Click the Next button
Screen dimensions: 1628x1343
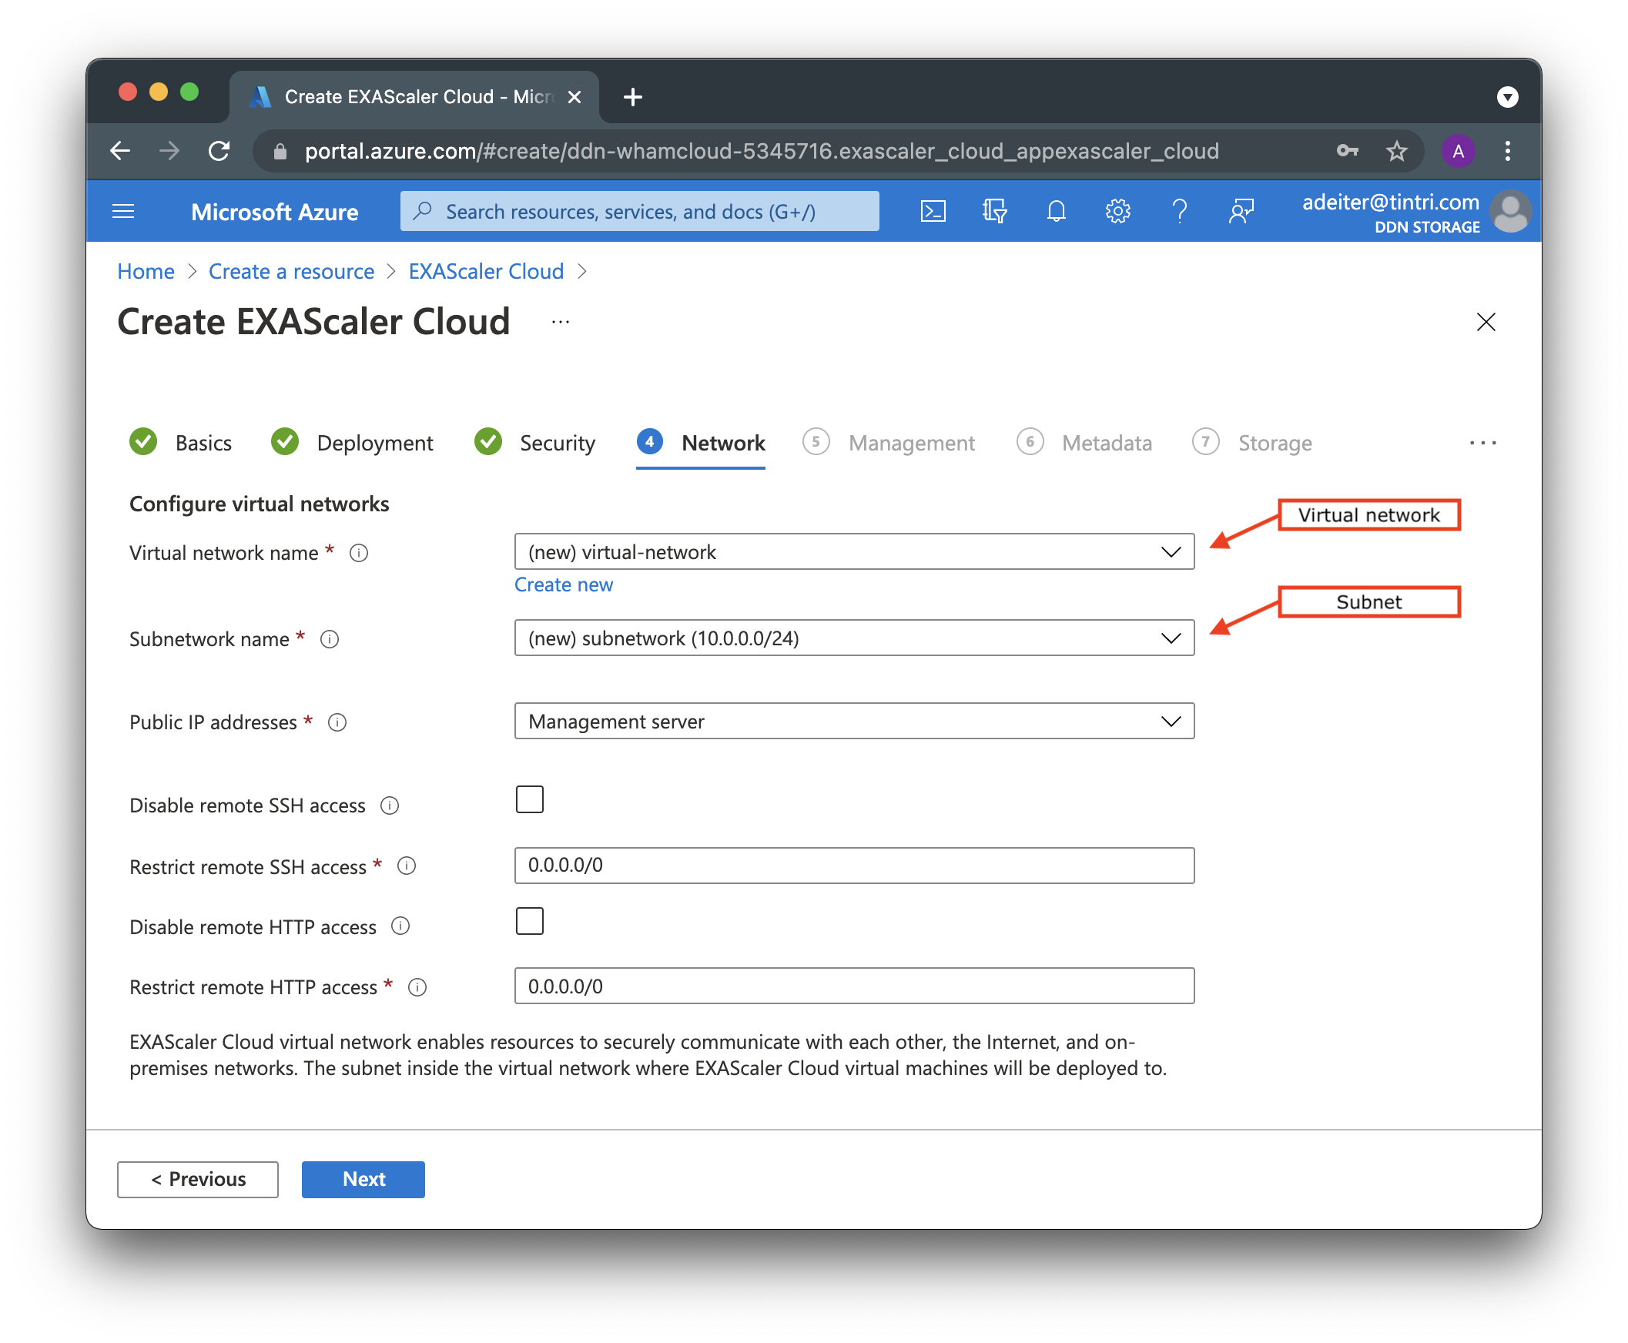(363, 1179)
